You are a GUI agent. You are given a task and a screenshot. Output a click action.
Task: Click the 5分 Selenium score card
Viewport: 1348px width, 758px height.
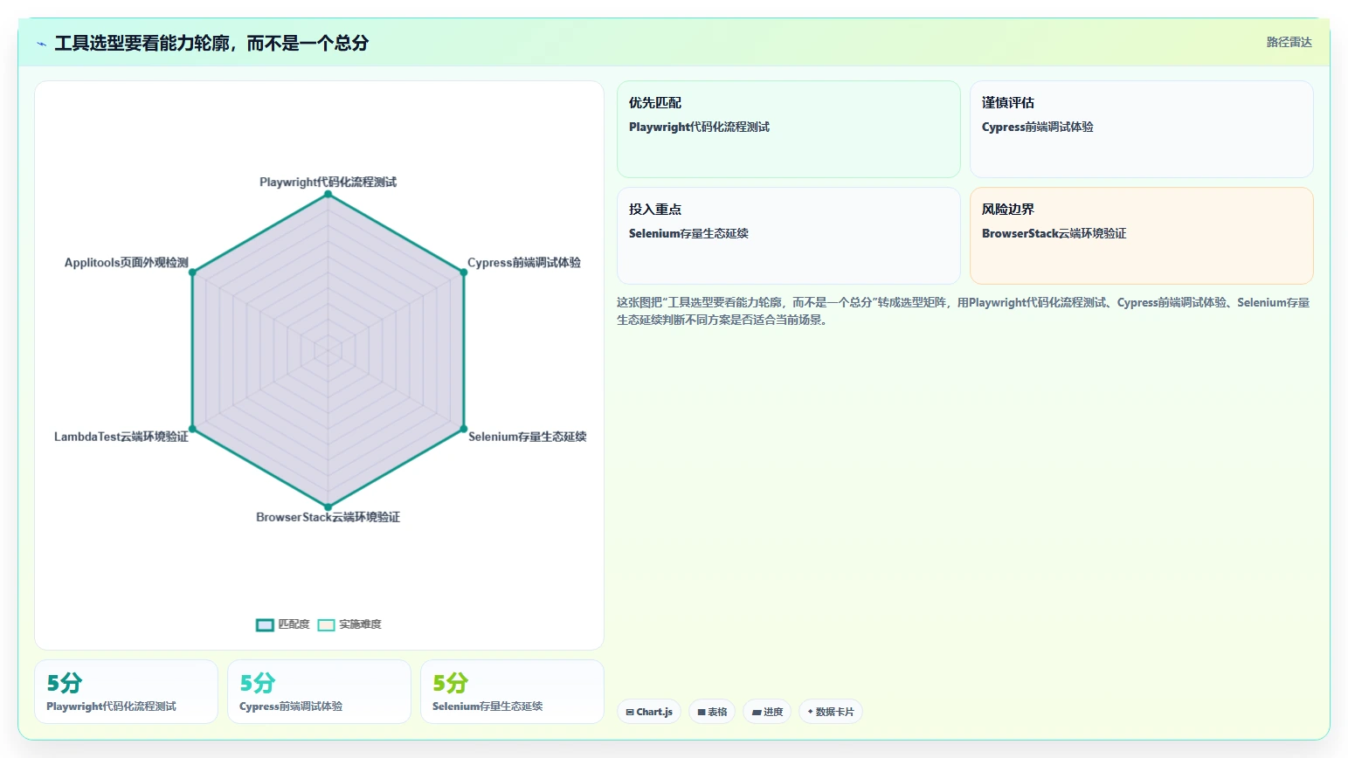coord(513,692)
